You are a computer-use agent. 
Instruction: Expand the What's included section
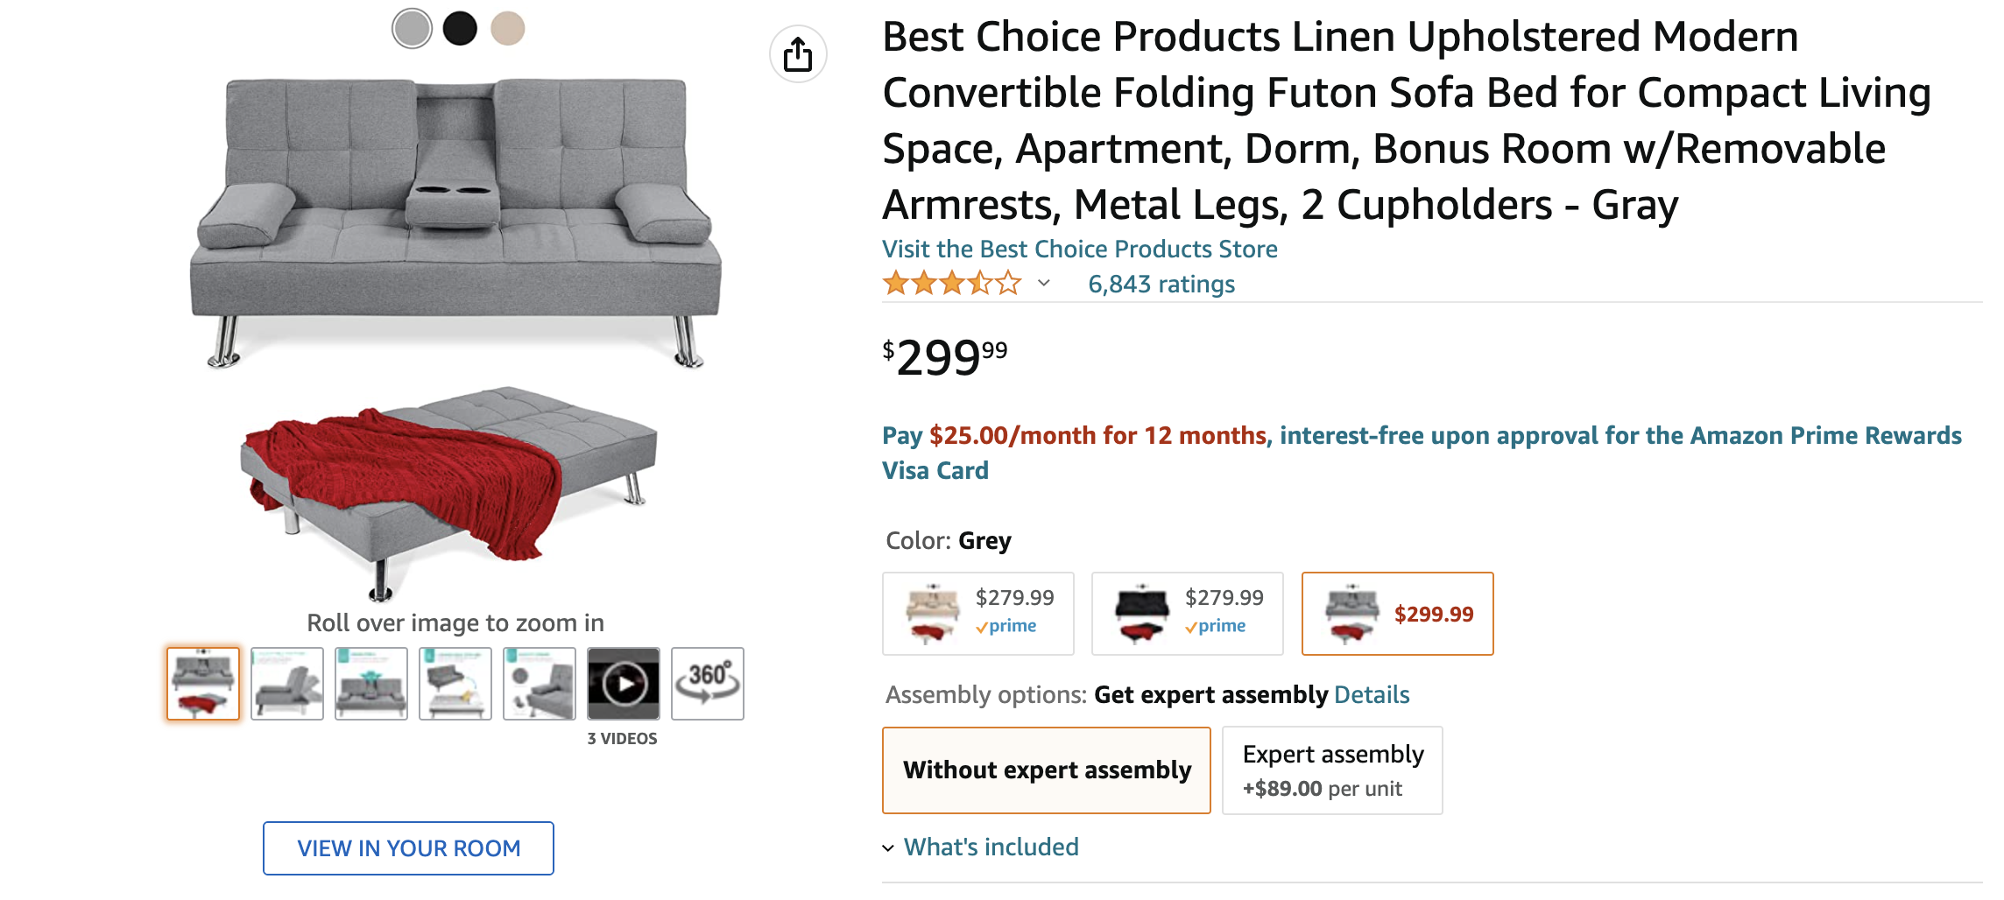point(981,847)
